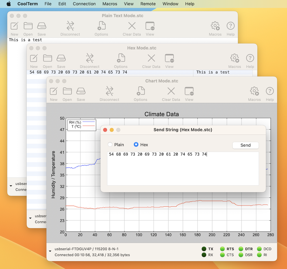Open the Apple menu

click(x=9, y=4)
